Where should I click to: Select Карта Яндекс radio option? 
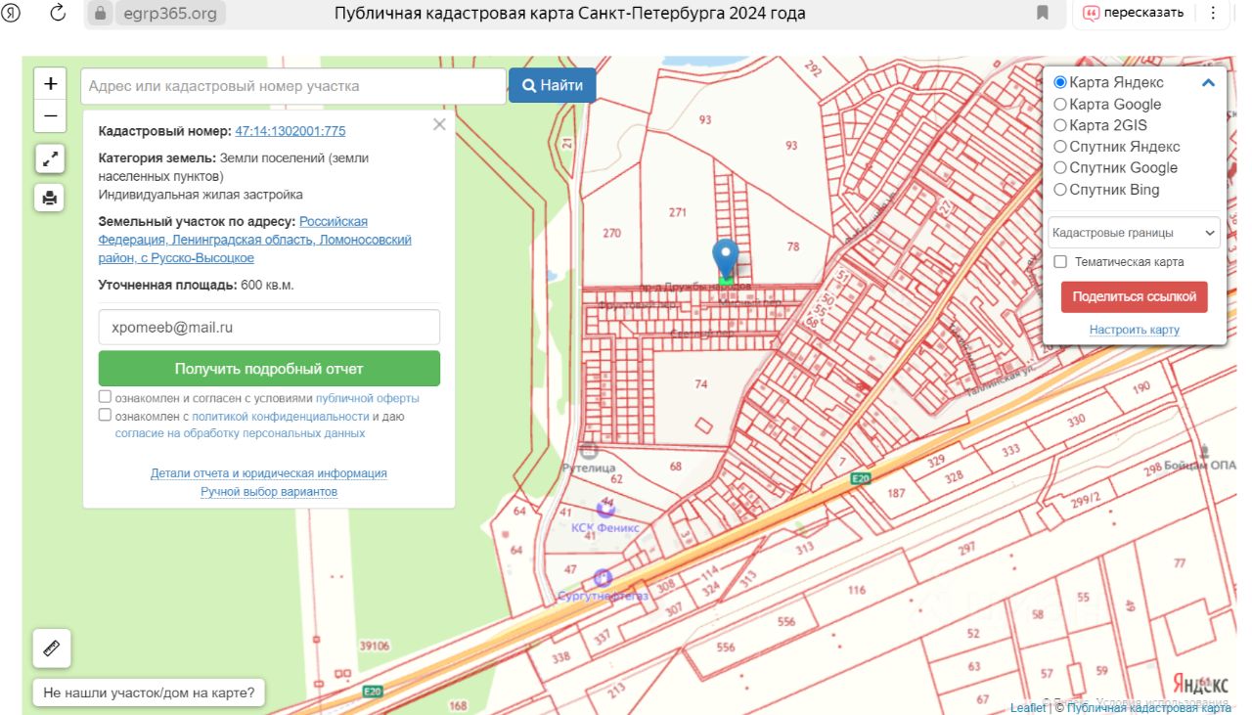pyautogui.click(x=1059, y=83)
